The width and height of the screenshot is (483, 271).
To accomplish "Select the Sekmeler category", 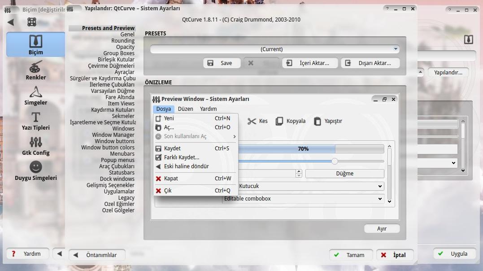I will click(123, 116).
